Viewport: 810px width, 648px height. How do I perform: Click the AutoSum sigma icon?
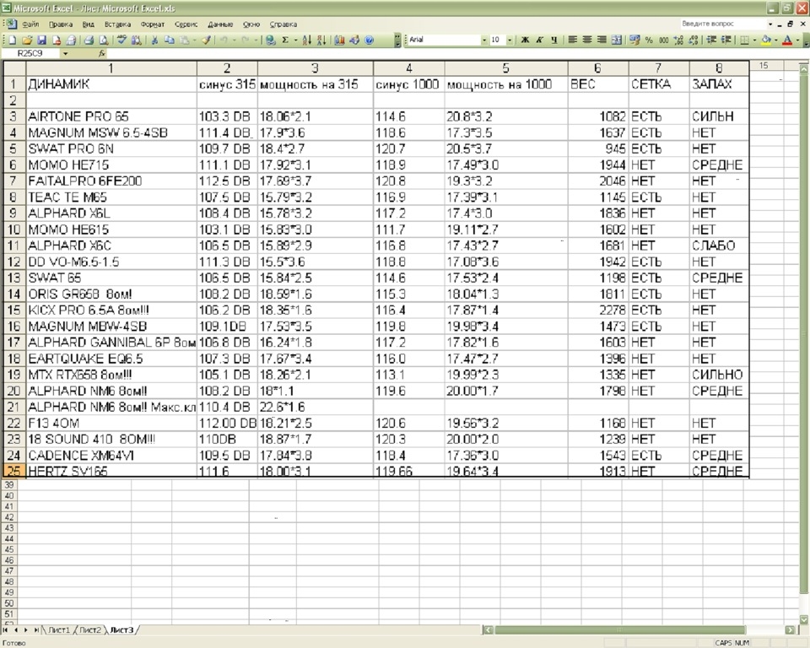[285, 40]
